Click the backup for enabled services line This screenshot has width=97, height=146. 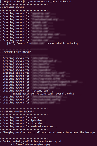(x=29, y=127)
